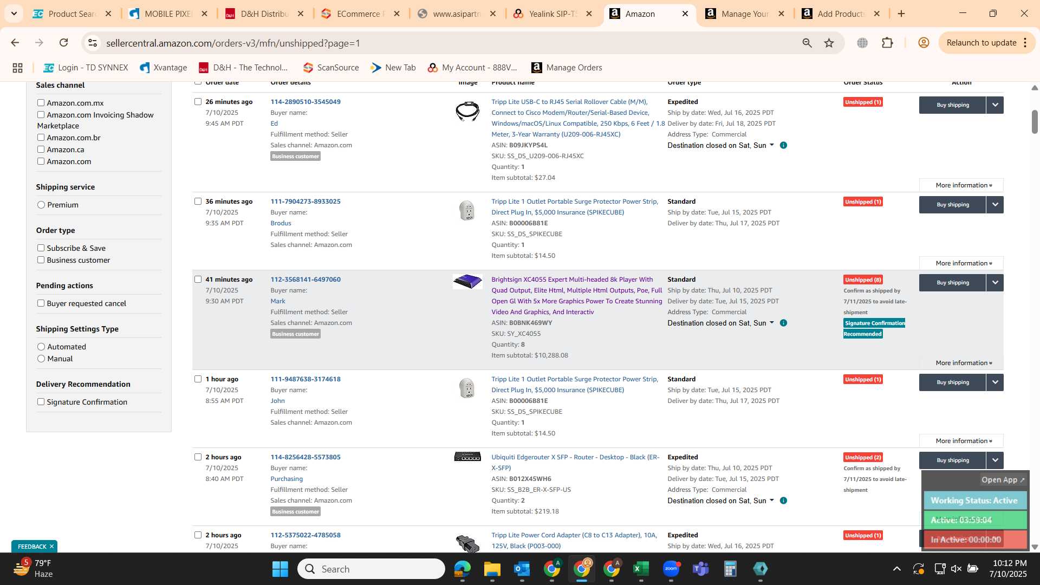The image size is (1040, 585).
Task: Expand Destination closed dropdown for Brightsign order
Action: [720, 323]
